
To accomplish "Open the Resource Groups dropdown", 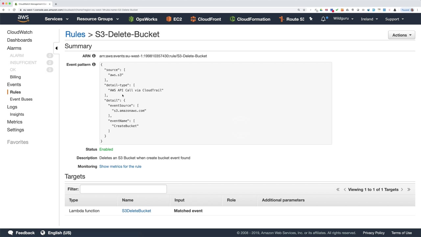I will 98,19.
